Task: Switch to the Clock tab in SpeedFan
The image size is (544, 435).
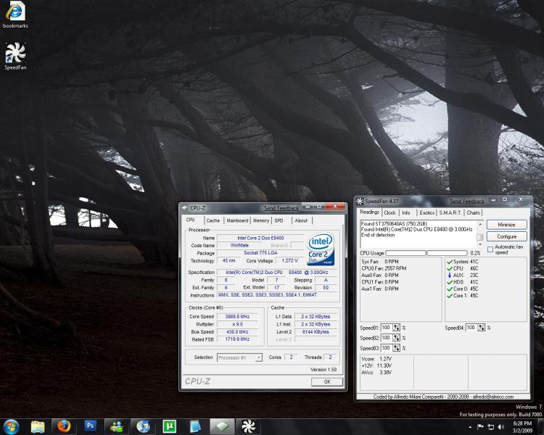Action: [x=390, y=212]
